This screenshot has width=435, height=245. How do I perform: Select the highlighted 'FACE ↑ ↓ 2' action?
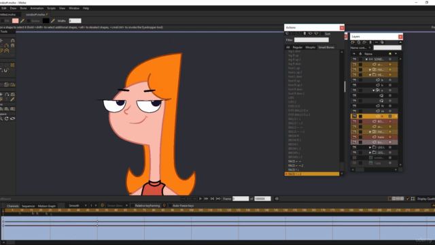(312, 174)
